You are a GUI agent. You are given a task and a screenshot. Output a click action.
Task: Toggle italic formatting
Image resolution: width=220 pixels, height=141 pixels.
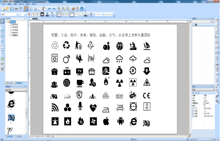click(x=33, y=14)
